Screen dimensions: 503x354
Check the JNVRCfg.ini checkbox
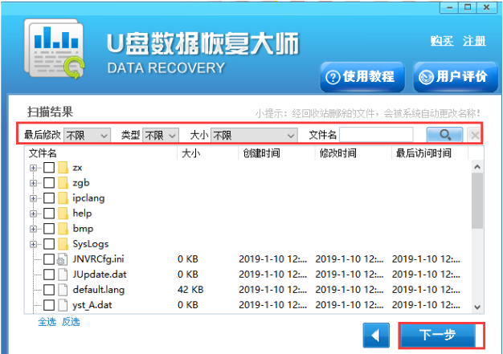coord(49,259)
